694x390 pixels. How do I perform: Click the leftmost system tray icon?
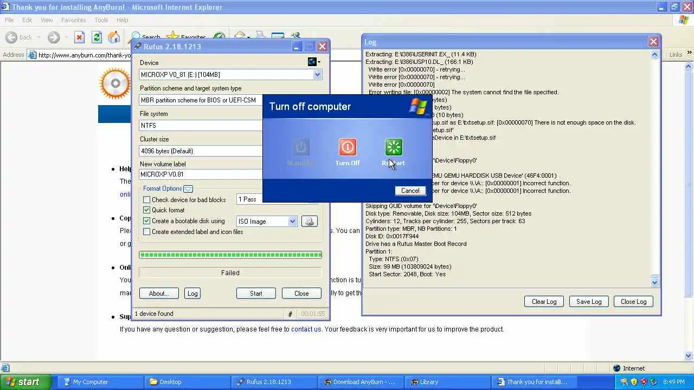625,382
